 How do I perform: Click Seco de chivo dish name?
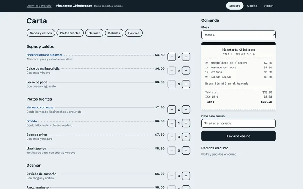pos(36,135)
